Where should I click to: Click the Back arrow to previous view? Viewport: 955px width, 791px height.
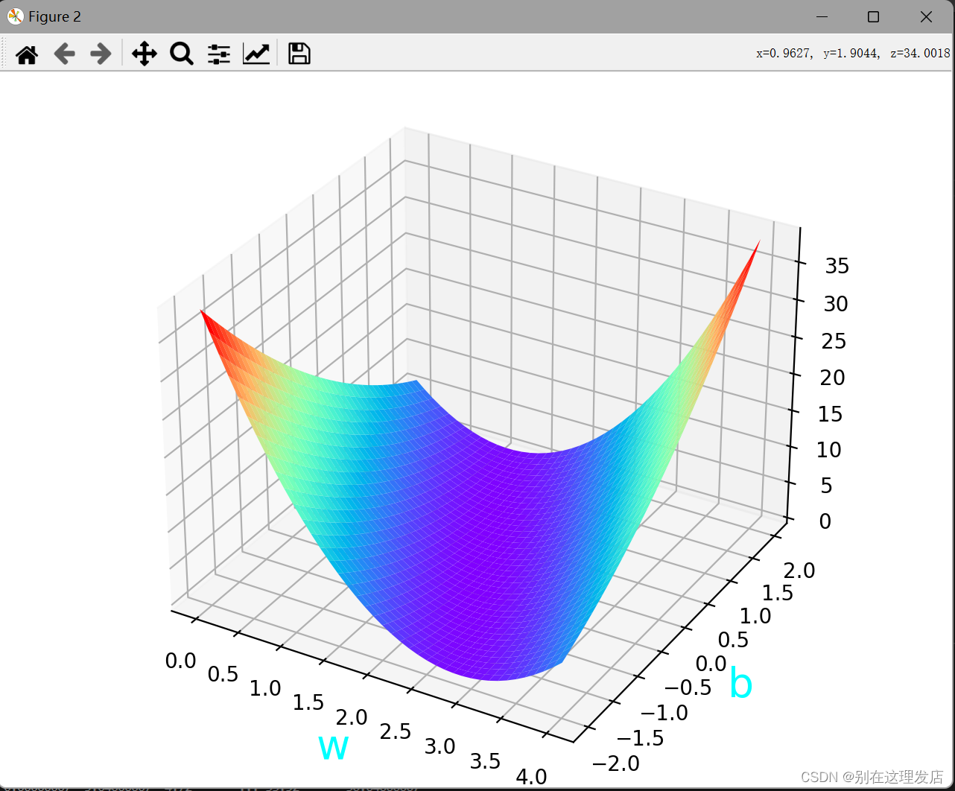coord(65,53)
